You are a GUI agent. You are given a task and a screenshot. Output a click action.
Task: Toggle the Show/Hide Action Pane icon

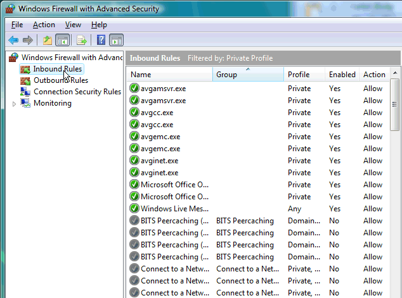(x=117, y=40)
